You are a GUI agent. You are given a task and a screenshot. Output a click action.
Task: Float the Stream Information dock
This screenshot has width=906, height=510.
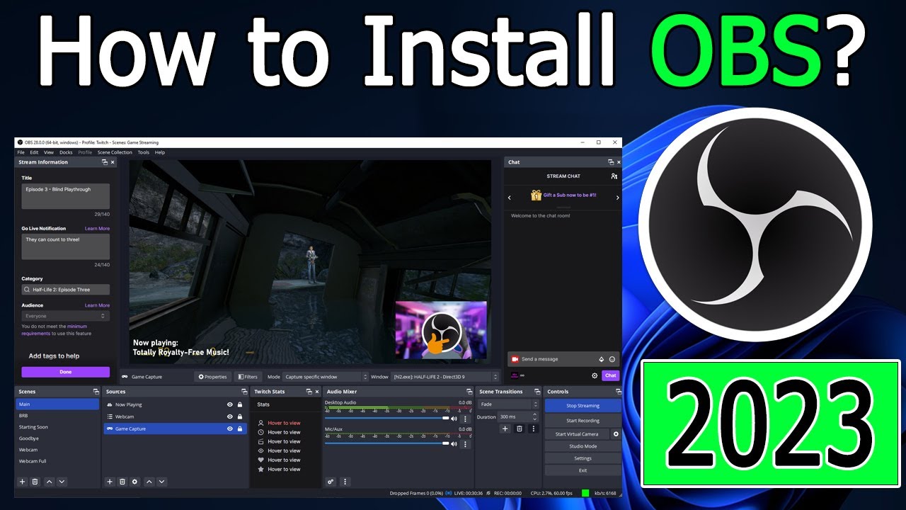point(105,162)
